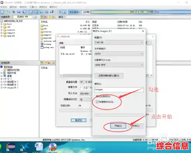
Task: Click the Info toolbar icon
Action: point(65,12)
